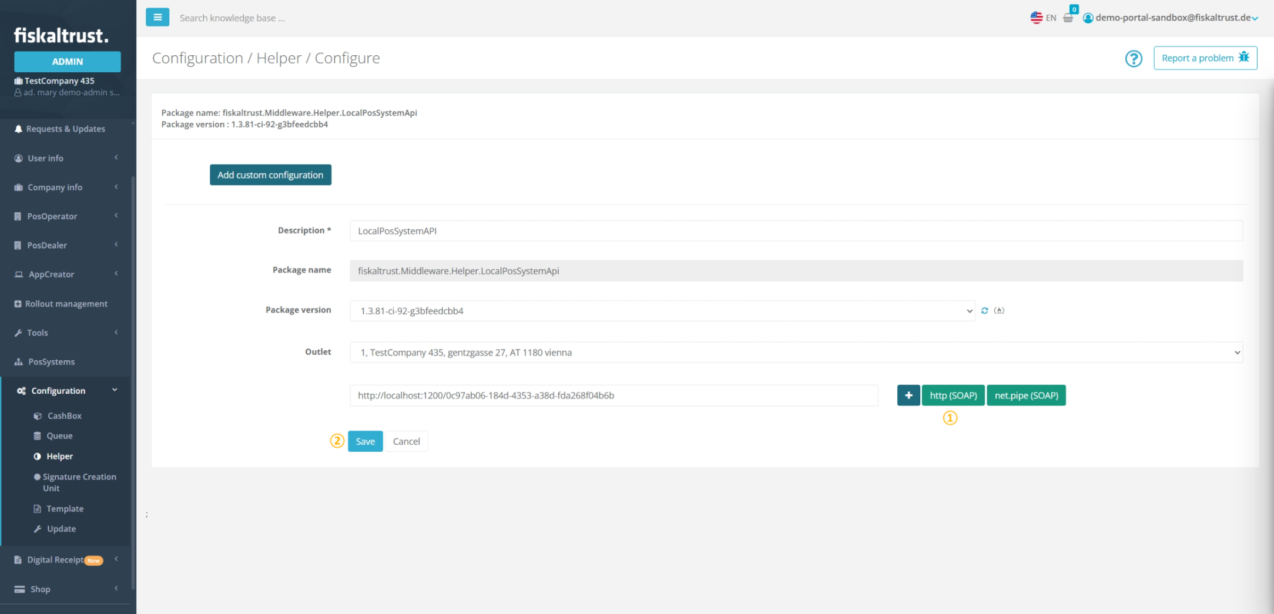Open Requests & Updates bell item
The width and height of the screenshot is (1274, 614).
tap(65, 129)
